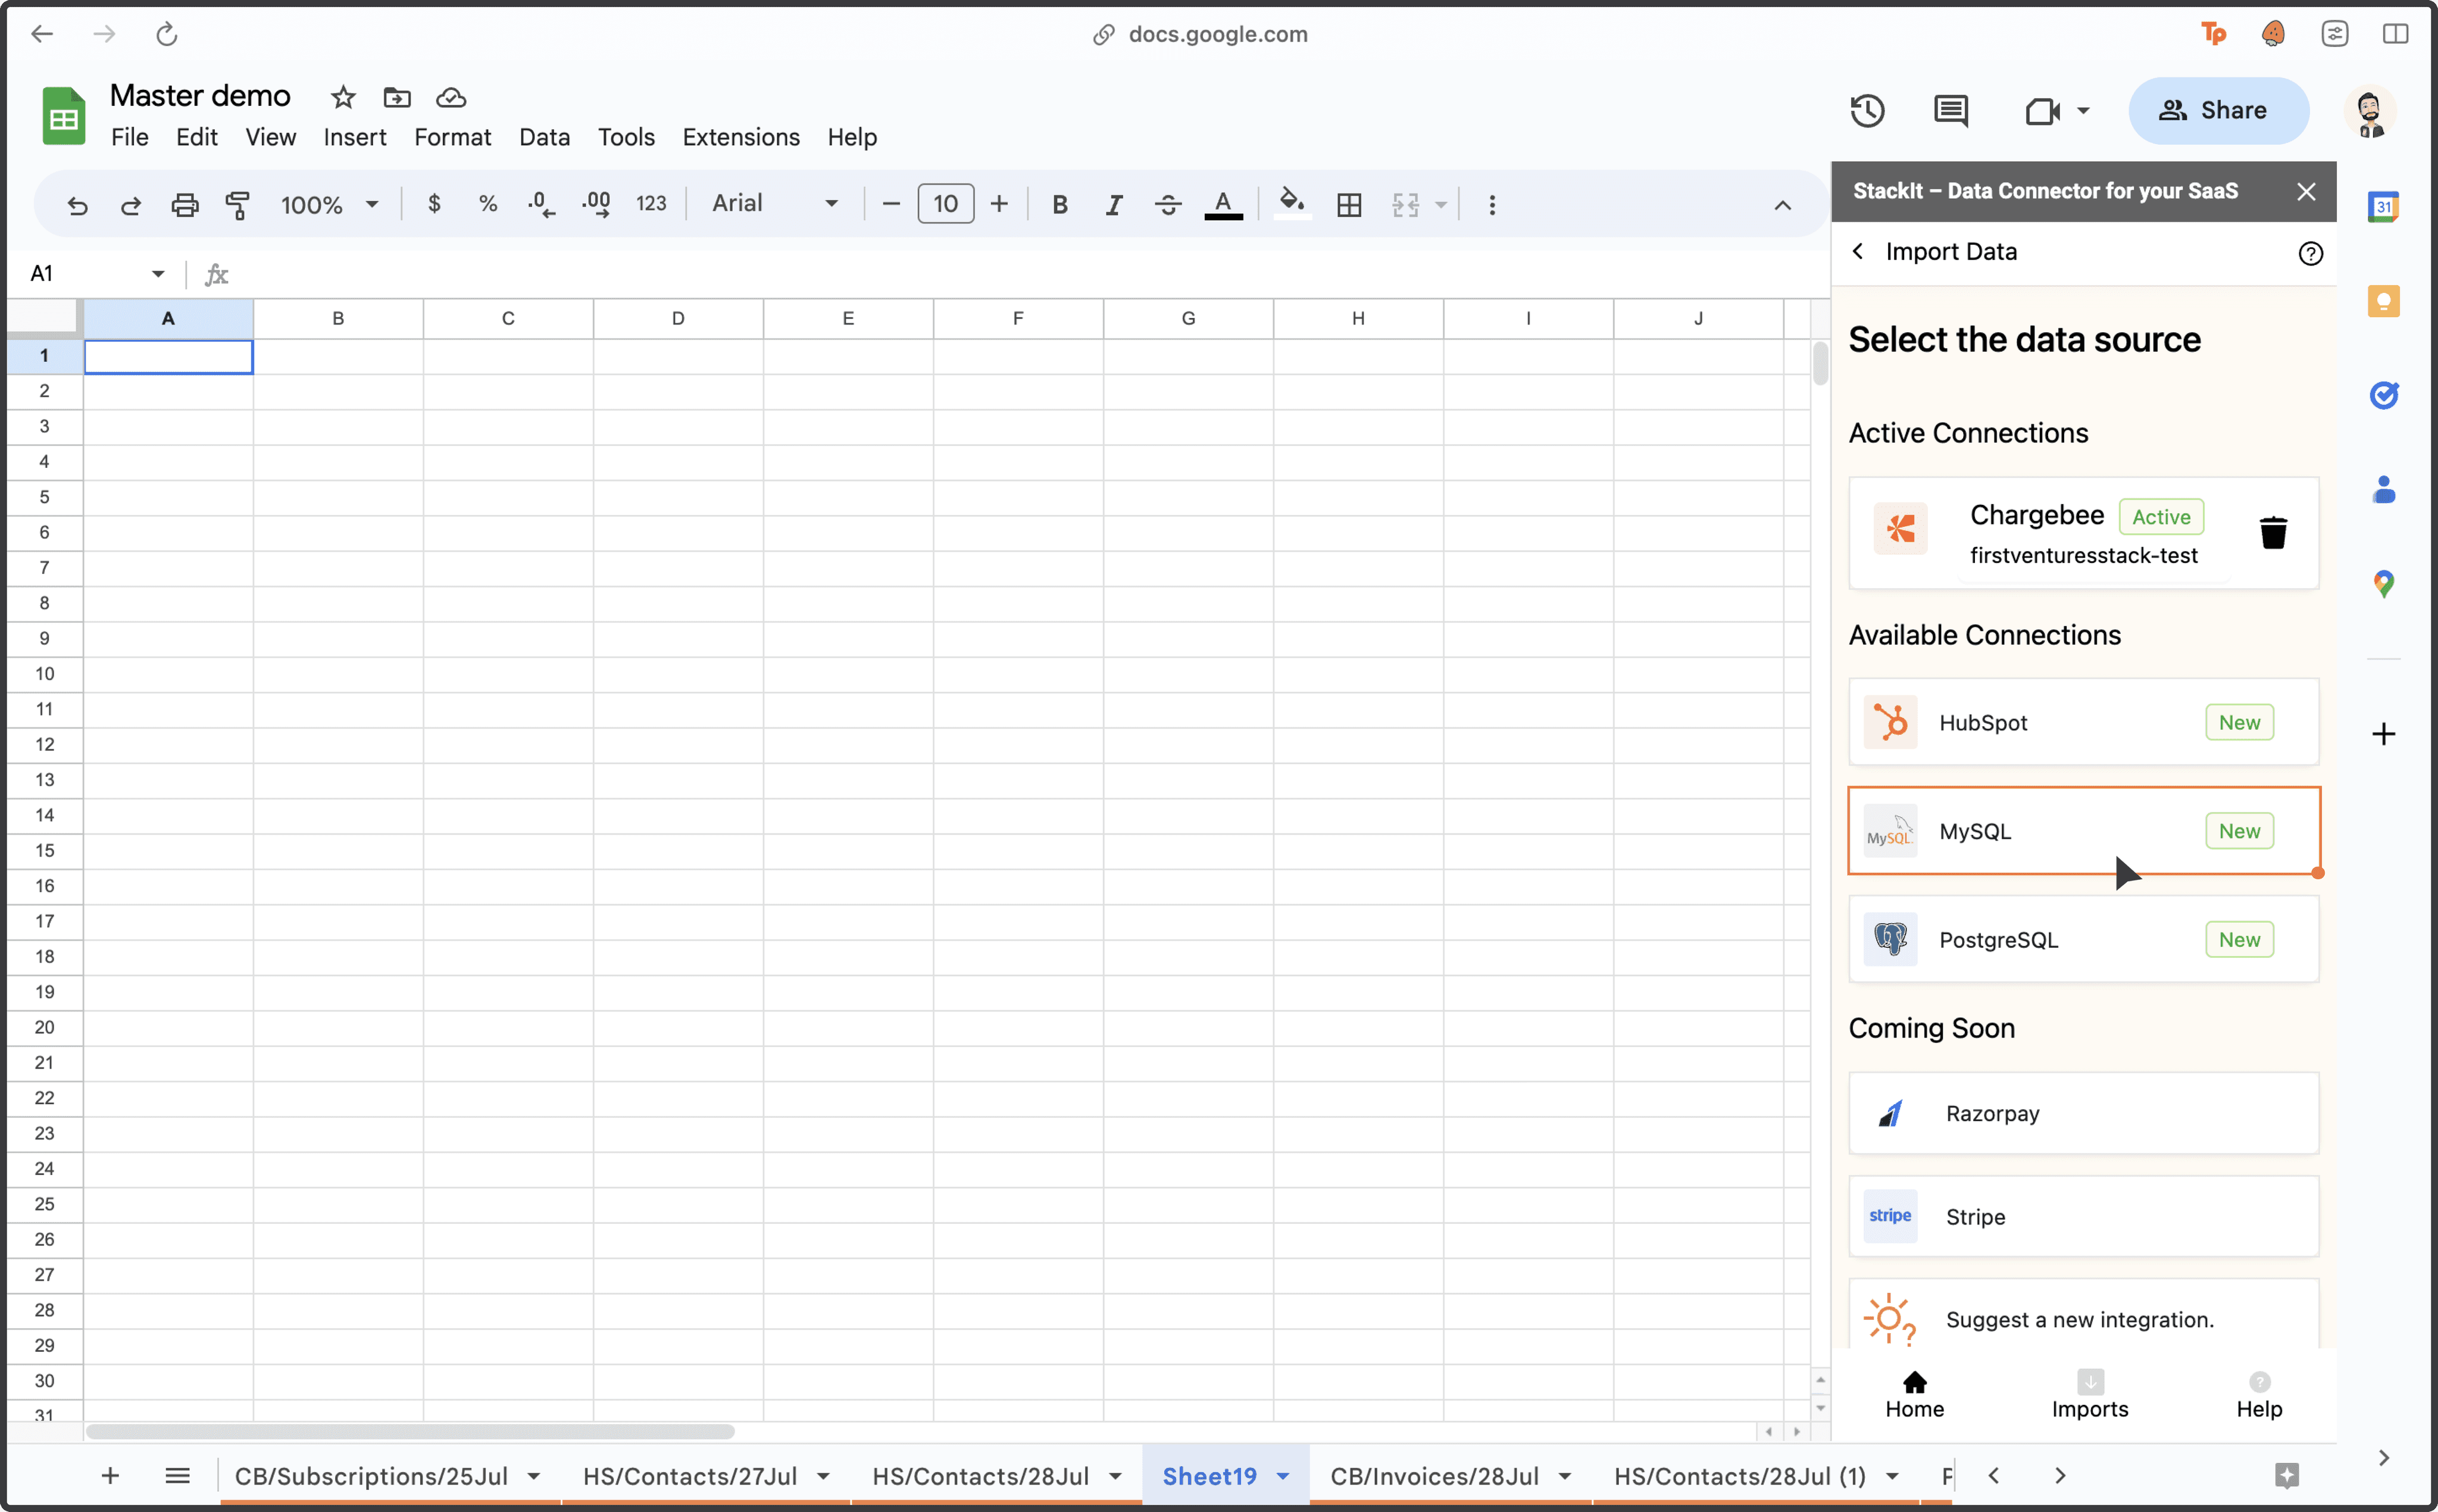Toggle strikethrough formatting
Screen dimensions: 2438x1512
1168,205
